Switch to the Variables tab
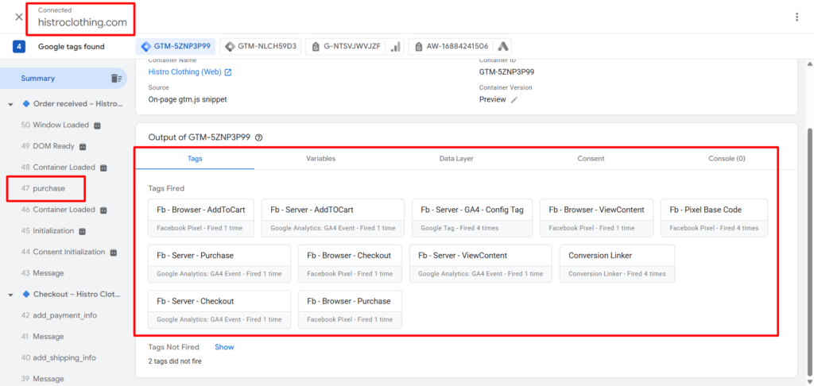The height and width of the screenshot is (386, 814). pyautogui.click(x=320, y=159)
